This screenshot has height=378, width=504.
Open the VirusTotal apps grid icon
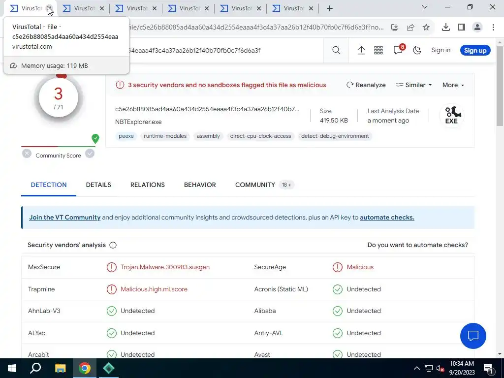(x=378, y=50)
